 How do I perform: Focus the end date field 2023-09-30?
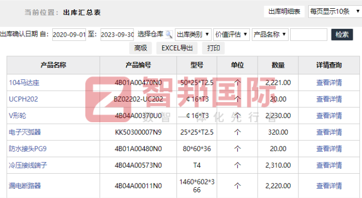coord(117,35)
